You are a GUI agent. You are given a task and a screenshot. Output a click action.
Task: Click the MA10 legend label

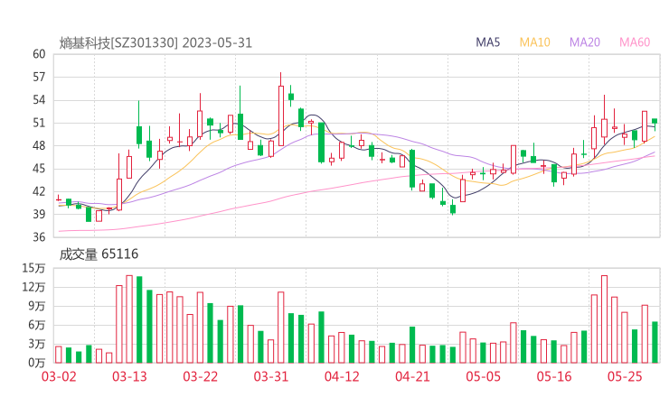pyautogui.click(x=534, y=42)
